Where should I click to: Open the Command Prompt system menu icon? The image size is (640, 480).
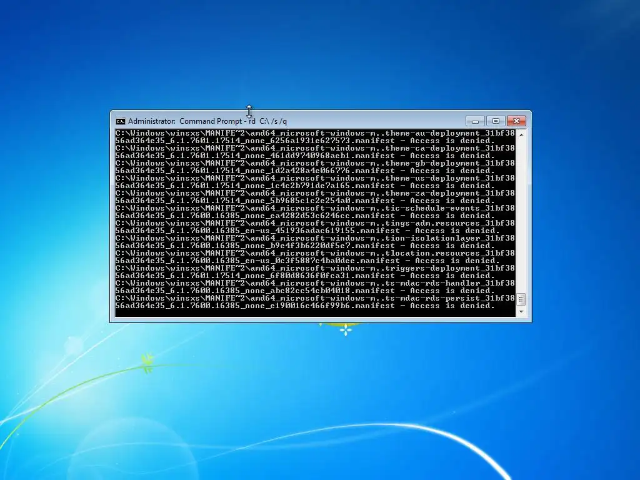click(x=121, y=121)
